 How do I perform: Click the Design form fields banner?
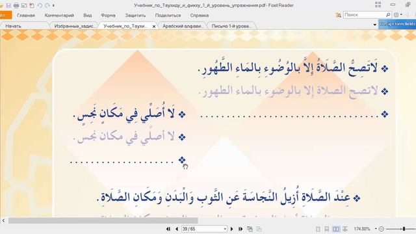click(397, 24)
